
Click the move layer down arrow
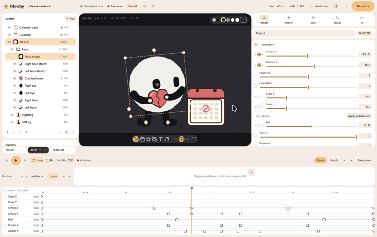(x=20, y=133)
